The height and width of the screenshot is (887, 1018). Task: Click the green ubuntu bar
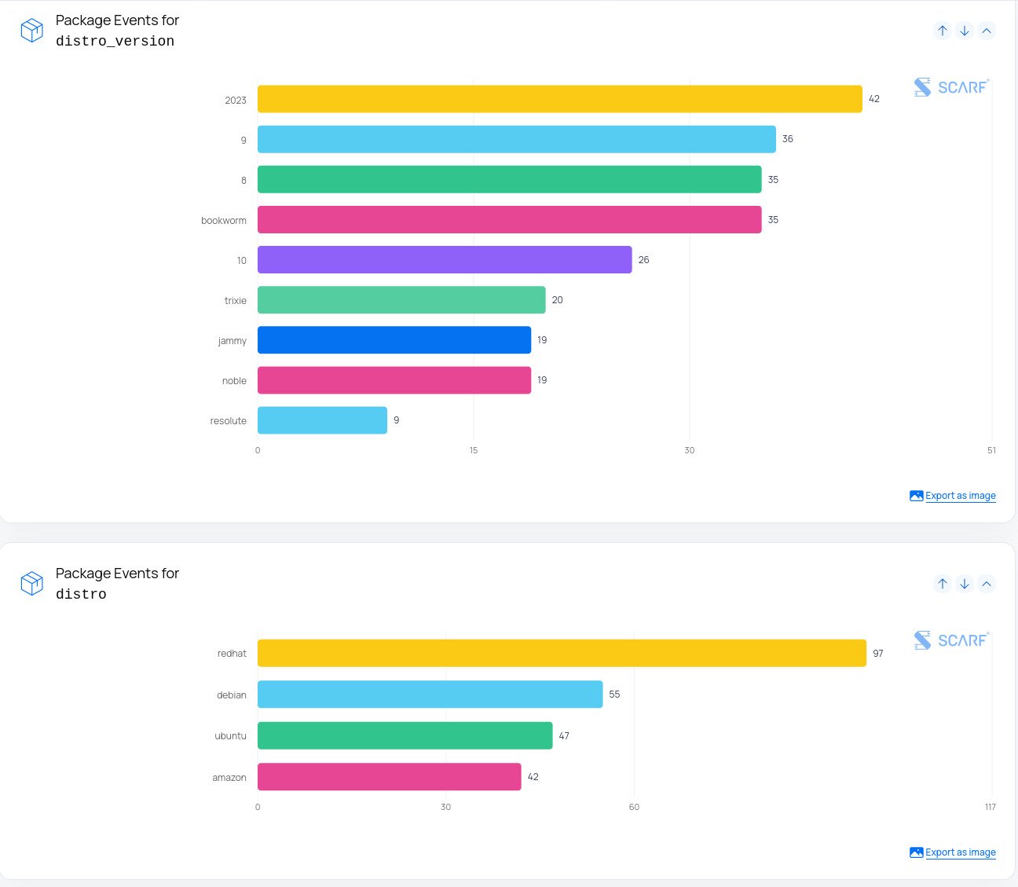[x=405, y=735]
